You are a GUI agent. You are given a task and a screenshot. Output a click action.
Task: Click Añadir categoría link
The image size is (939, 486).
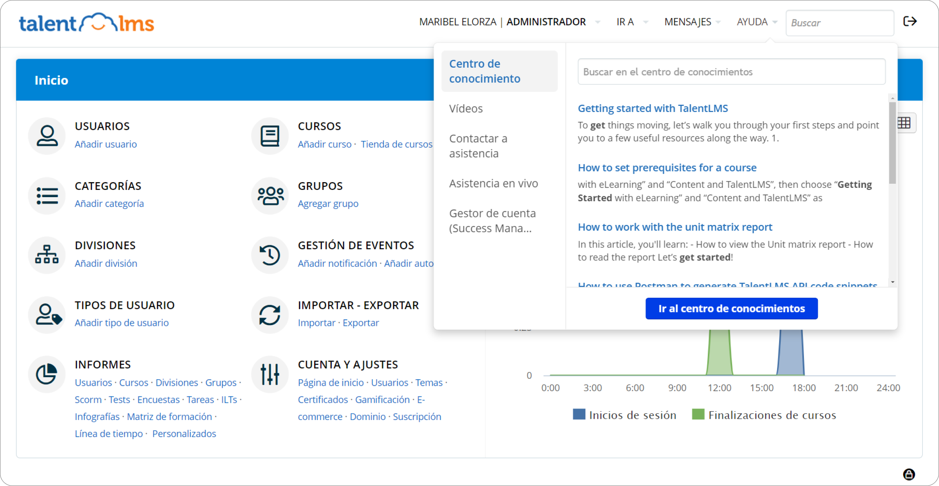pyautogui.click(x=109, y=204)
